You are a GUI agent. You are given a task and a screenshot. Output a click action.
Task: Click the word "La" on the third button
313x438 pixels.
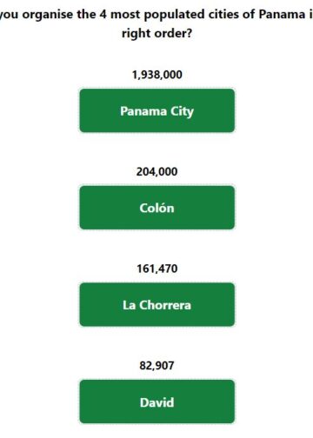(130, 305)
